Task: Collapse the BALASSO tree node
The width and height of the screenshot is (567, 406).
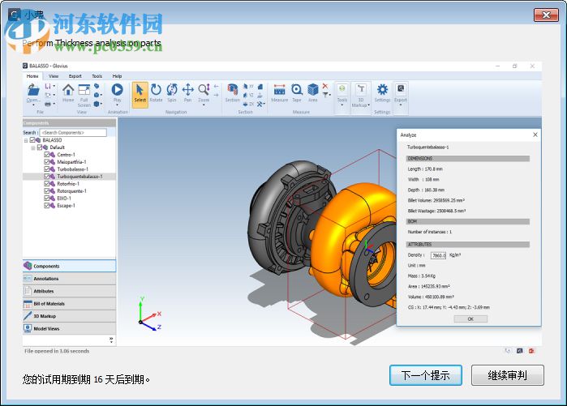Action: point(26,140)
